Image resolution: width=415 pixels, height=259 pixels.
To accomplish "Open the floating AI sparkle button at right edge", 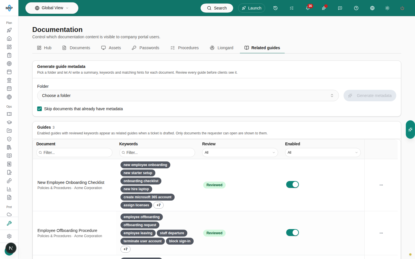I will [410, 129].
